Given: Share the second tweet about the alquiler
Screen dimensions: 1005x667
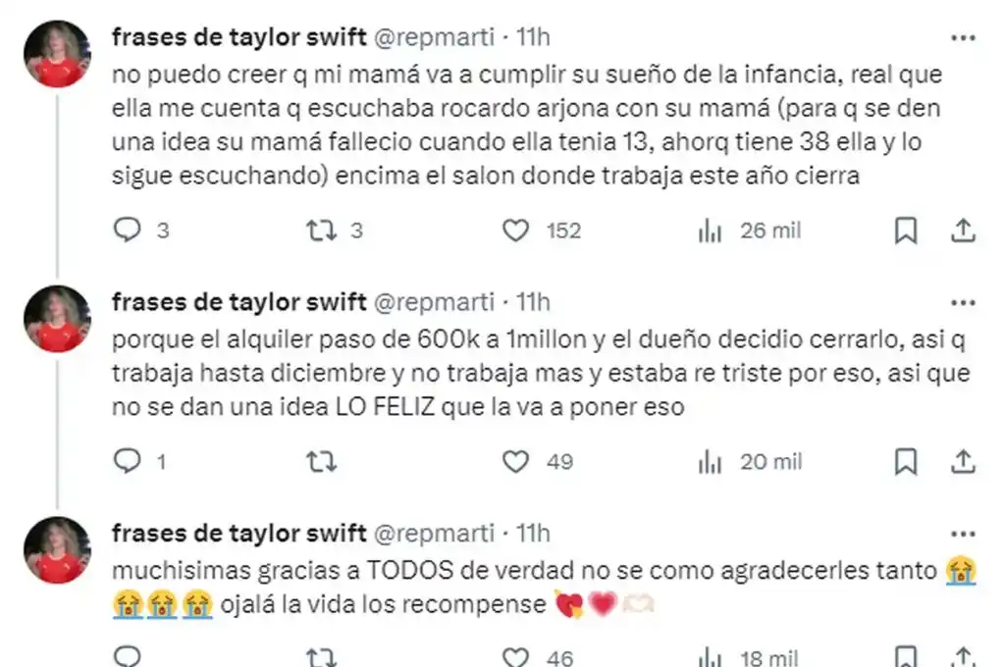Looking at the screenshot, I should 964,461.
